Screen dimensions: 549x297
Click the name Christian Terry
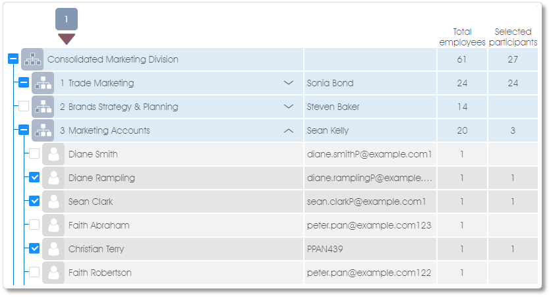coord(96,249)
